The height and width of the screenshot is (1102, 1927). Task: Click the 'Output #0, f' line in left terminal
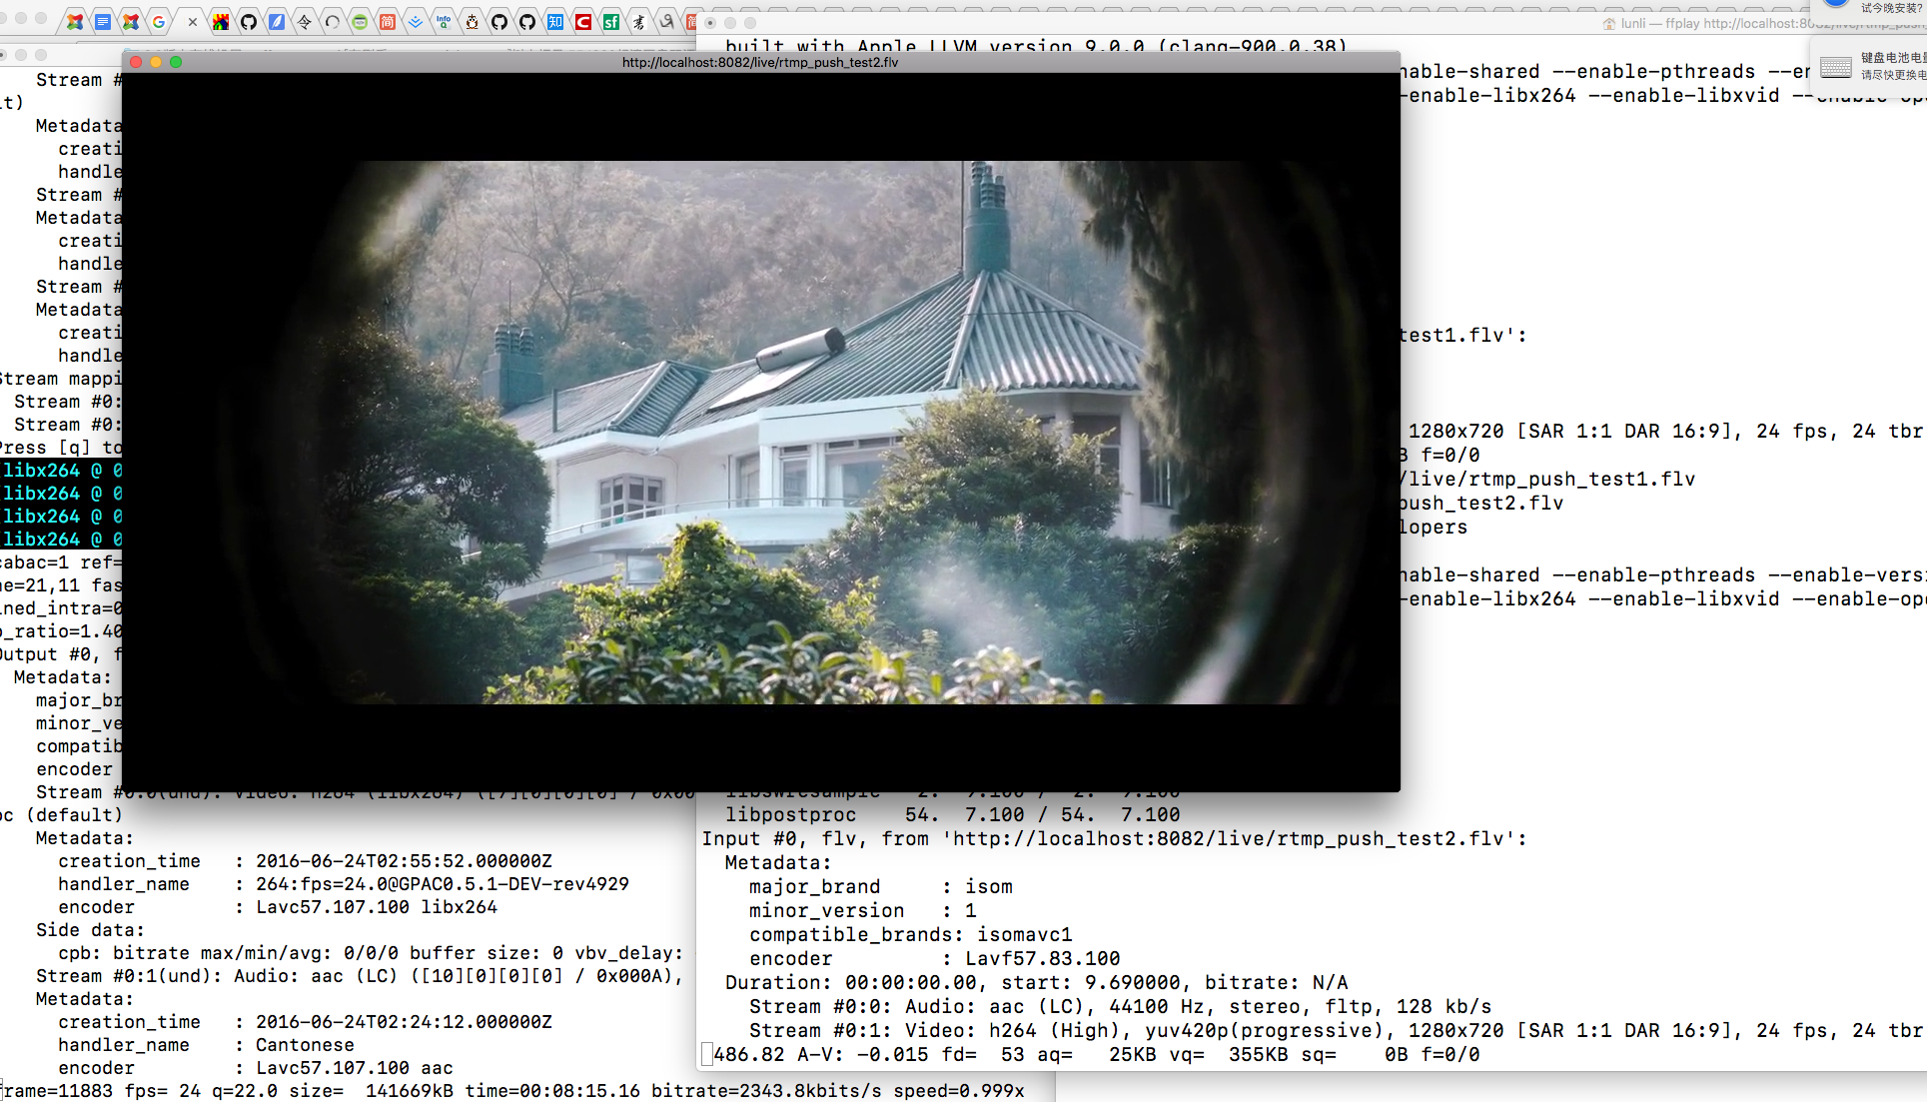click(x=61, y=654)
